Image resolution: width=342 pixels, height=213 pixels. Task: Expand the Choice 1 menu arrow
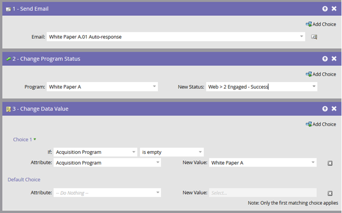[35, 139]
